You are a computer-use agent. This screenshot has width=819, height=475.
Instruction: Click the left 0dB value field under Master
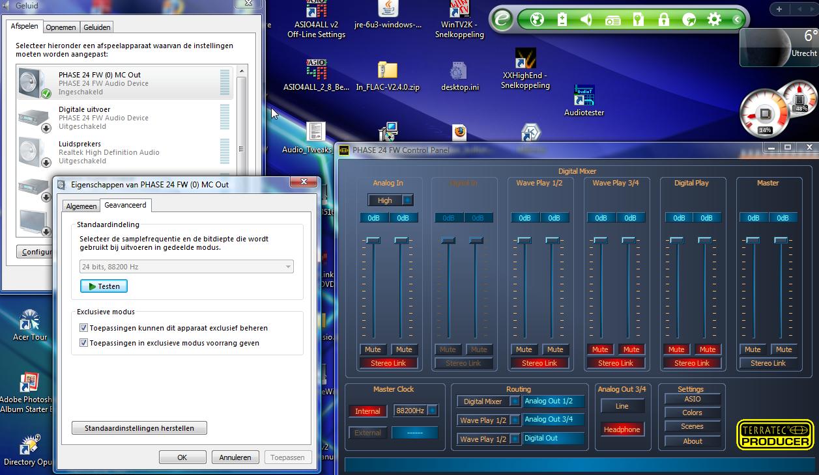[x=754, y=218]
